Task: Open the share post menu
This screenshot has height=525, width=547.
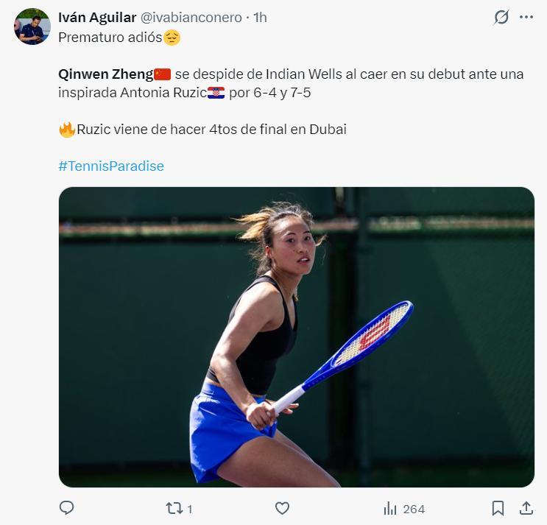Action: (x=526, y=508)
